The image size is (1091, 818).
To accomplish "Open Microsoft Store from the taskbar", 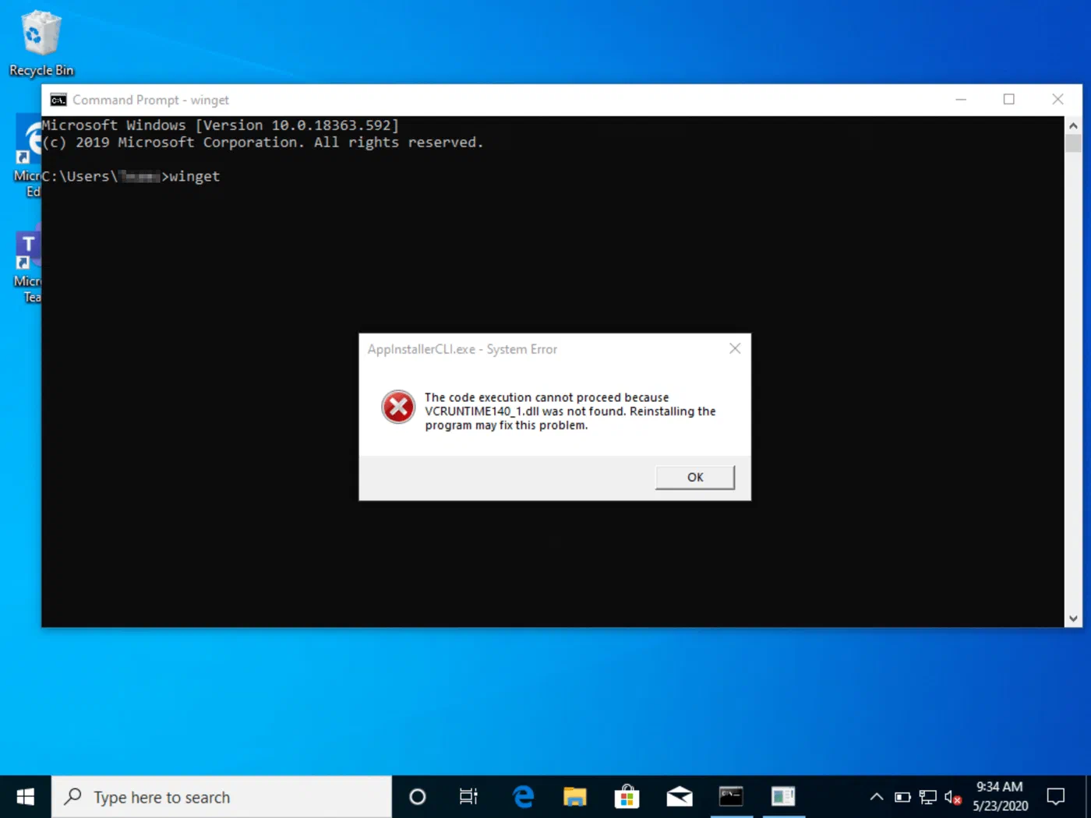I will pos(627,797).
